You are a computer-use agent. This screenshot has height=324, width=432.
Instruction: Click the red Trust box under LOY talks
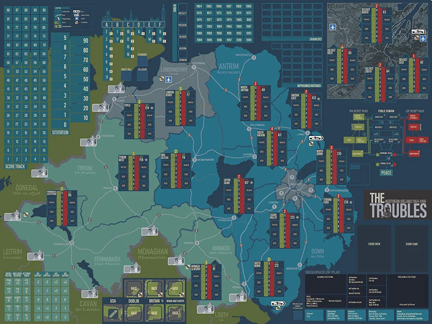click(x=411, y=140)
